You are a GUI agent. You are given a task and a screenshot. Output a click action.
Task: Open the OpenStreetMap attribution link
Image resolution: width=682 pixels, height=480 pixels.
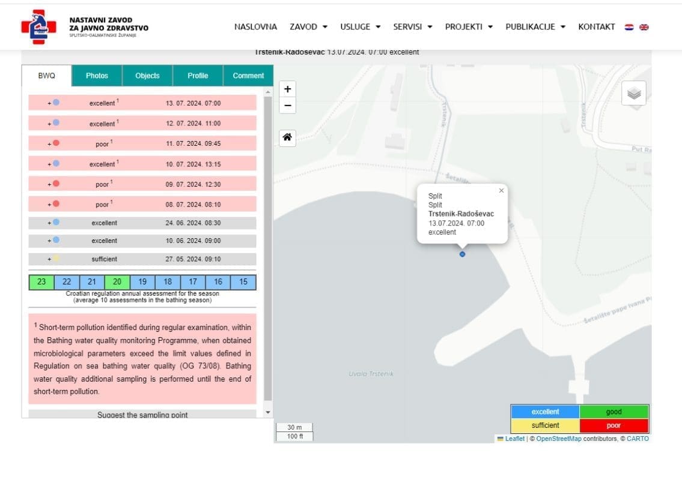558,439
